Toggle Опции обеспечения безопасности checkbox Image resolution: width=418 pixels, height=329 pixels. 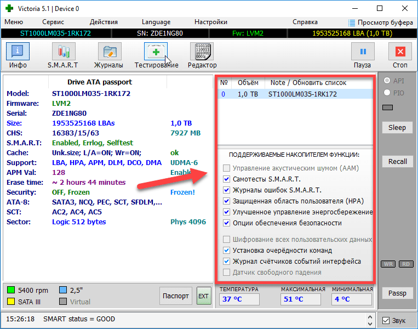pyautogui.click(x=226, y=223)
